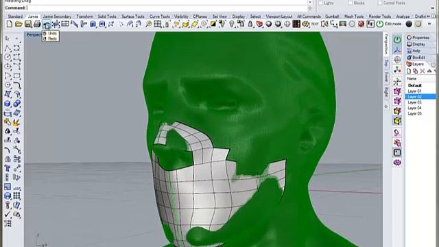Open the Transform toolbar tab
This screenshot has height=247, width=439.
(84, 16)
